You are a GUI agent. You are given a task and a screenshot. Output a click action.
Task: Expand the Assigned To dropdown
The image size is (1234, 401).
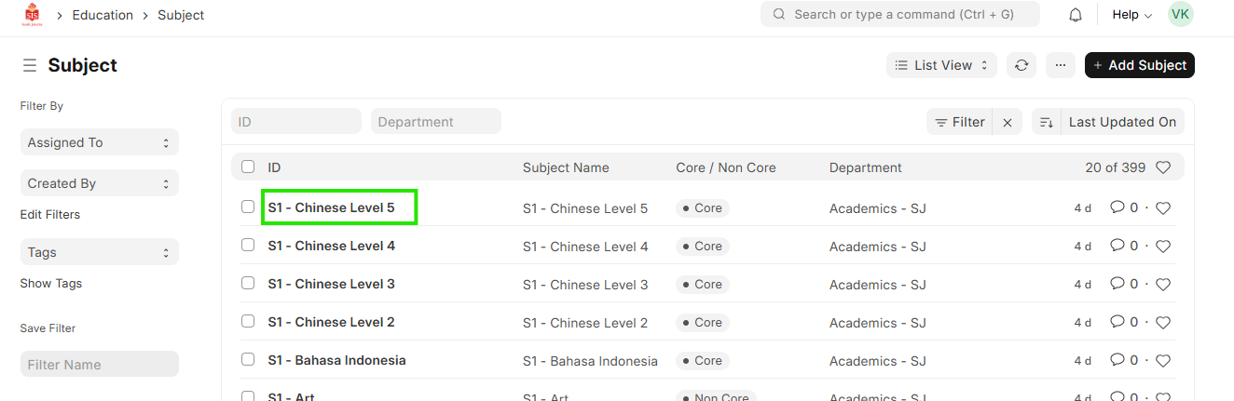click(x=99, y=142)
